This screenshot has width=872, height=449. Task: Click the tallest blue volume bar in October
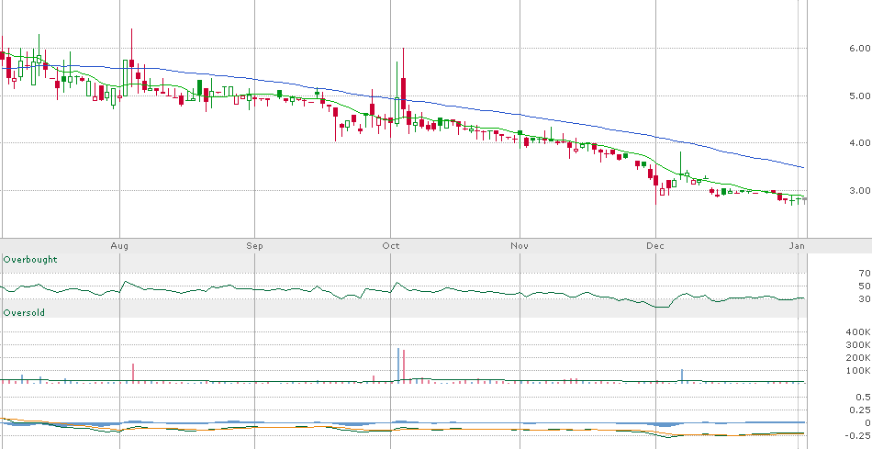click(398, 365)
